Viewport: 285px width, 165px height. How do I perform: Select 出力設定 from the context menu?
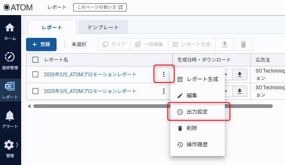coord(197,112)
